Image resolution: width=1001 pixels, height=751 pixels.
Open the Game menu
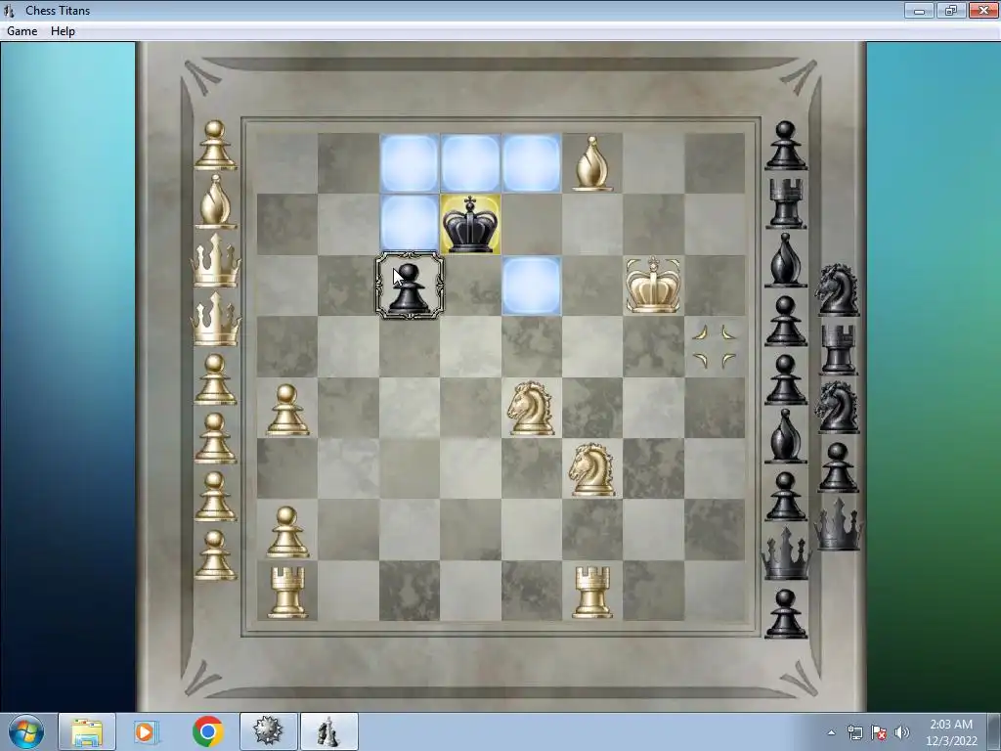[22, 30]
